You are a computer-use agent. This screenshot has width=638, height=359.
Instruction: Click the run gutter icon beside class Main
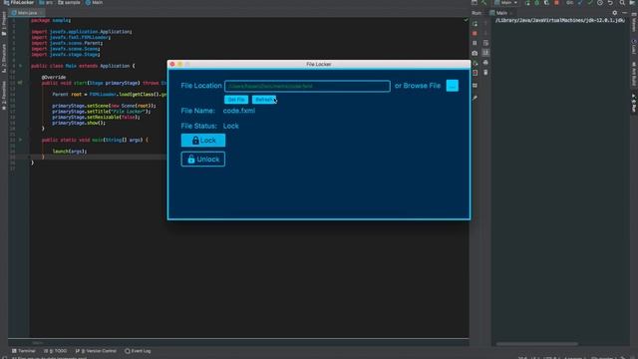[20, 66]
